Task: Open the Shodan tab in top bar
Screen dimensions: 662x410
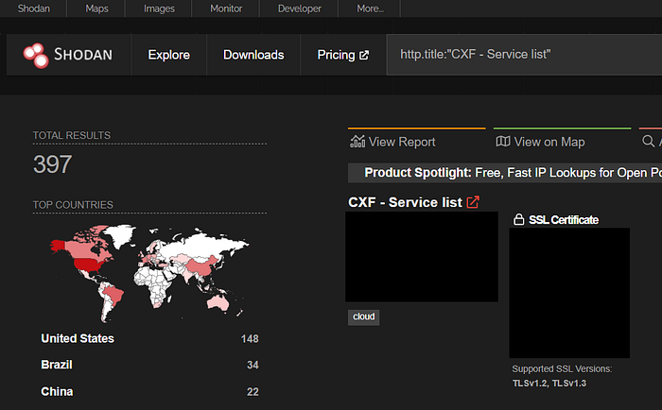Action: pos(33,9)
